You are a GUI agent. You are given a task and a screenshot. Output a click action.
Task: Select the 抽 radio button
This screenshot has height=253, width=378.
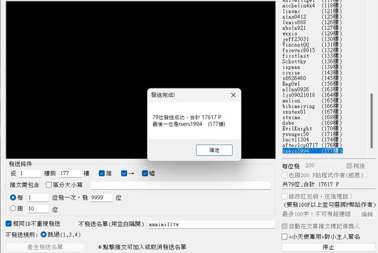13,209
